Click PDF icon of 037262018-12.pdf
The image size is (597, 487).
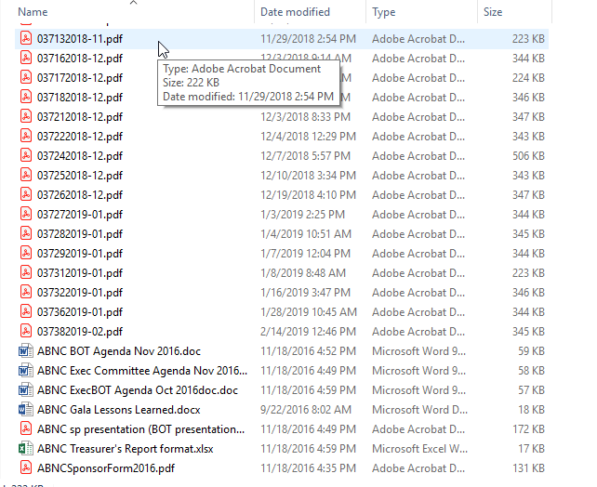tap(25, 194)
